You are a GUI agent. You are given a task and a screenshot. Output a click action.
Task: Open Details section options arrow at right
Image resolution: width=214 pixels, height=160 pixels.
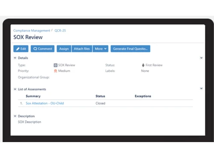[201, 58]
